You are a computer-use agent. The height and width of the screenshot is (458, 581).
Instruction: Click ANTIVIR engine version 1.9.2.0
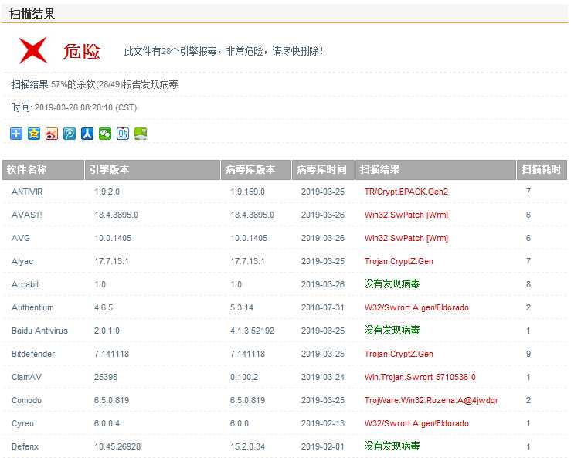[107, 192]
